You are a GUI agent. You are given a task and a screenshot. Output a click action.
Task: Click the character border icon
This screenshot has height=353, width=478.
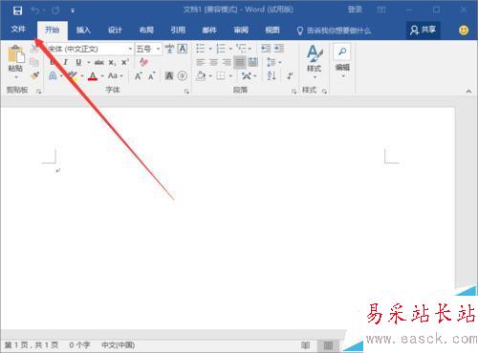pos(183,49)
